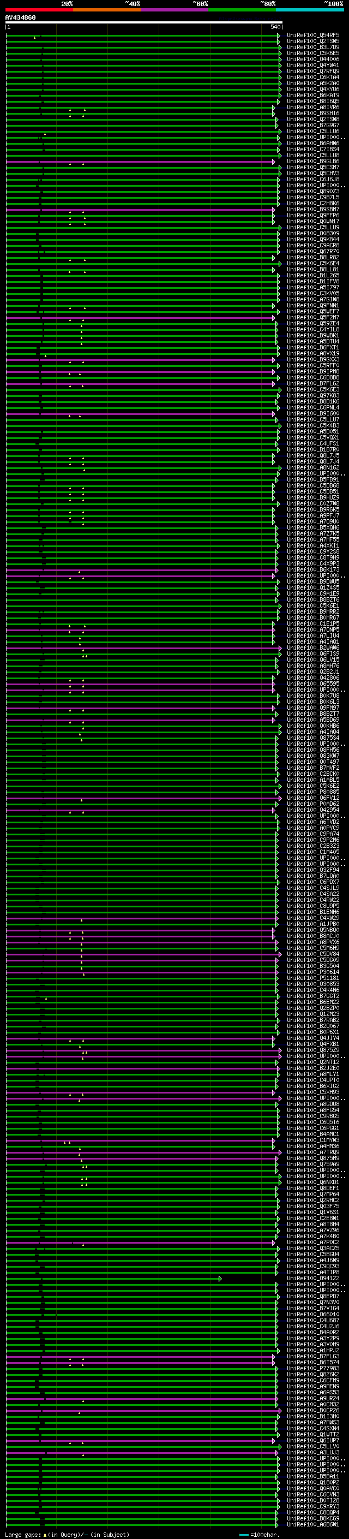Open hit UniRef100_B6AHW6
This screenshot has width=349, height=1539.
point(313,144)
